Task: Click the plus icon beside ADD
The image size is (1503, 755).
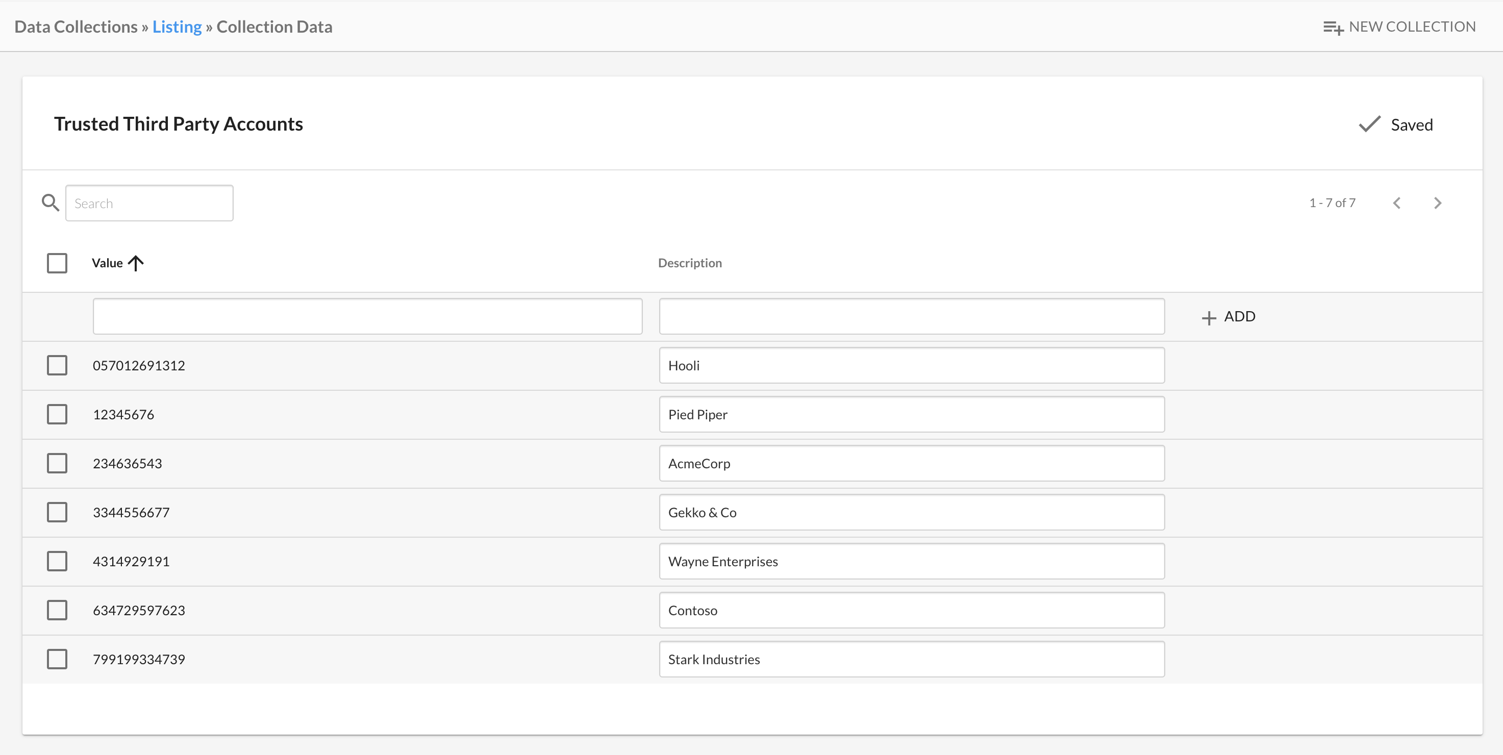Action: [x=1209, y=317]
